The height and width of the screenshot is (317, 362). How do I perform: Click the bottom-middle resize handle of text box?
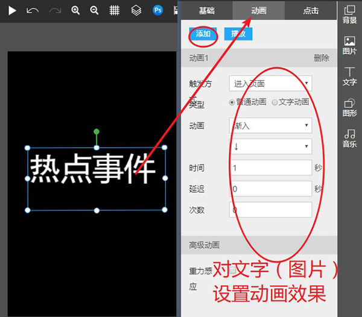[x=97, y=210]
